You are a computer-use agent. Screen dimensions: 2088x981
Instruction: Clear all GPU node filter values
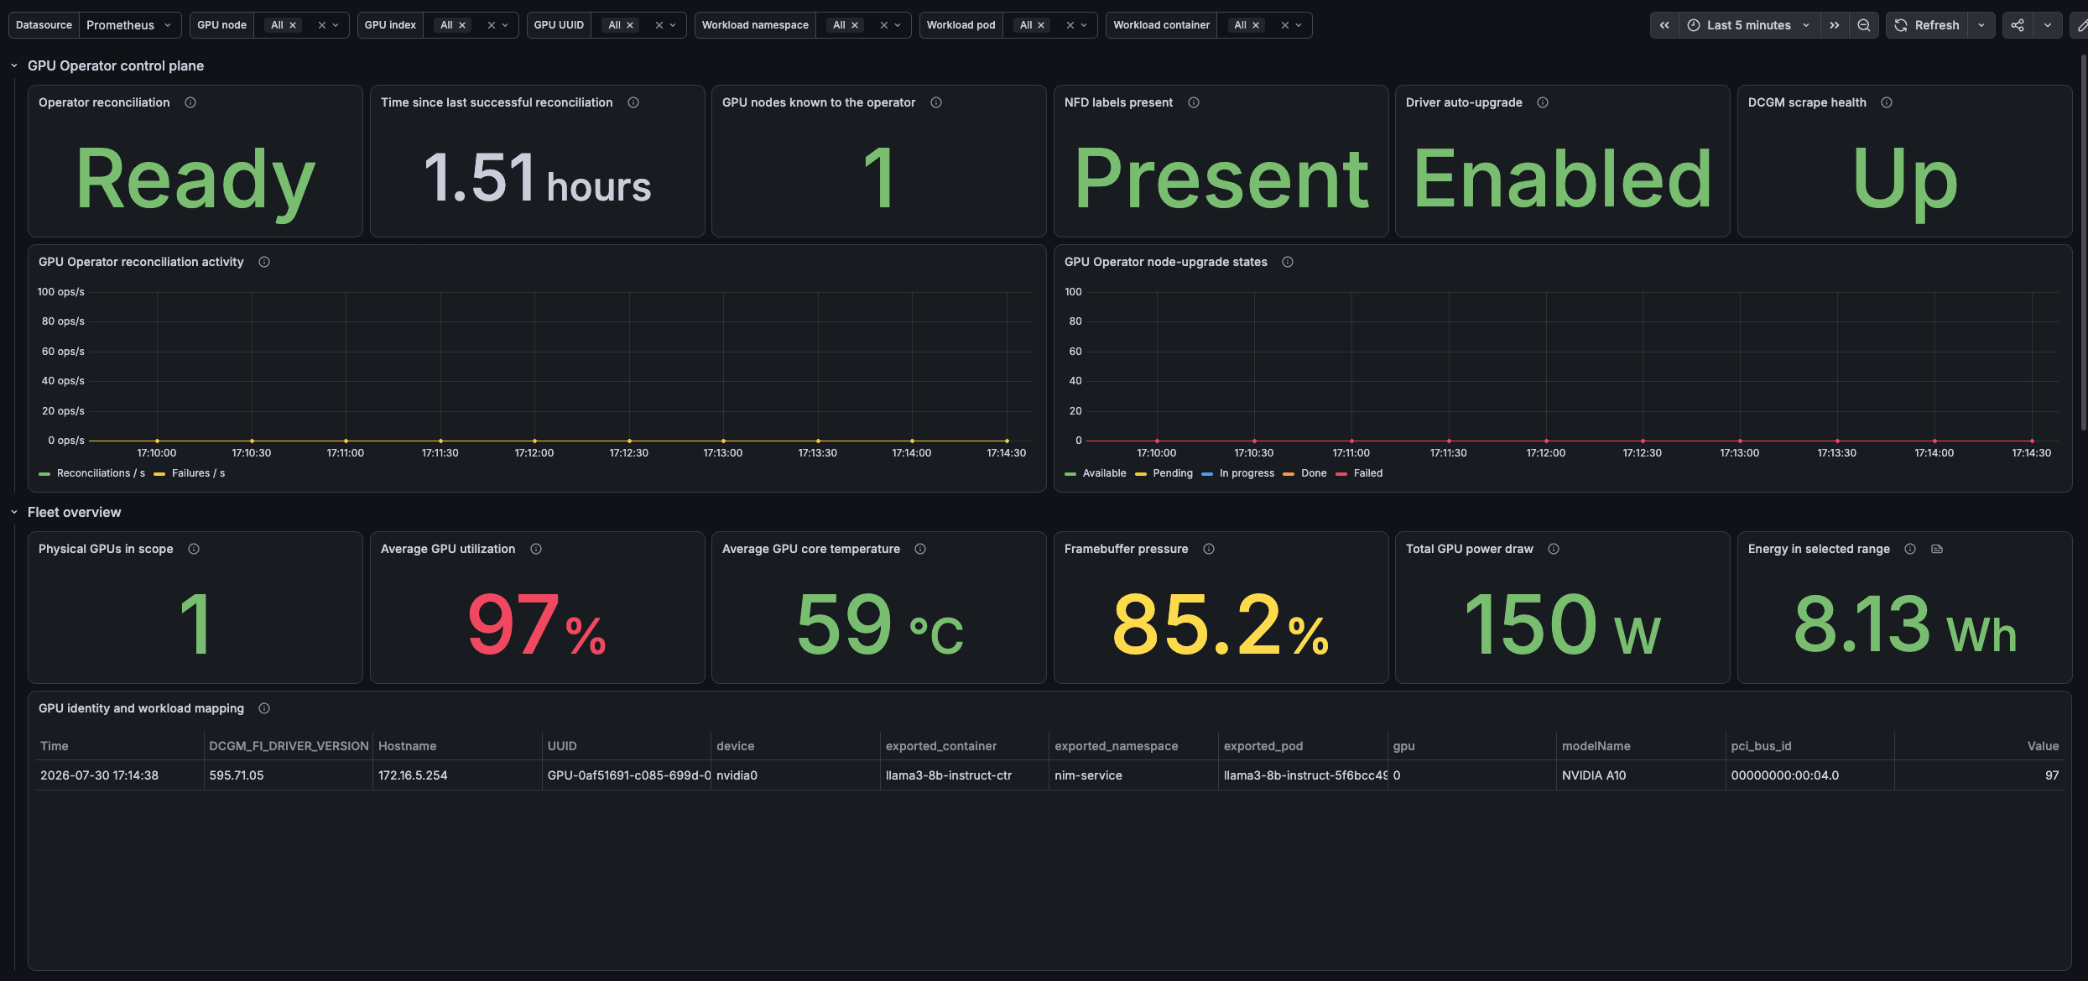click(322, 25)
